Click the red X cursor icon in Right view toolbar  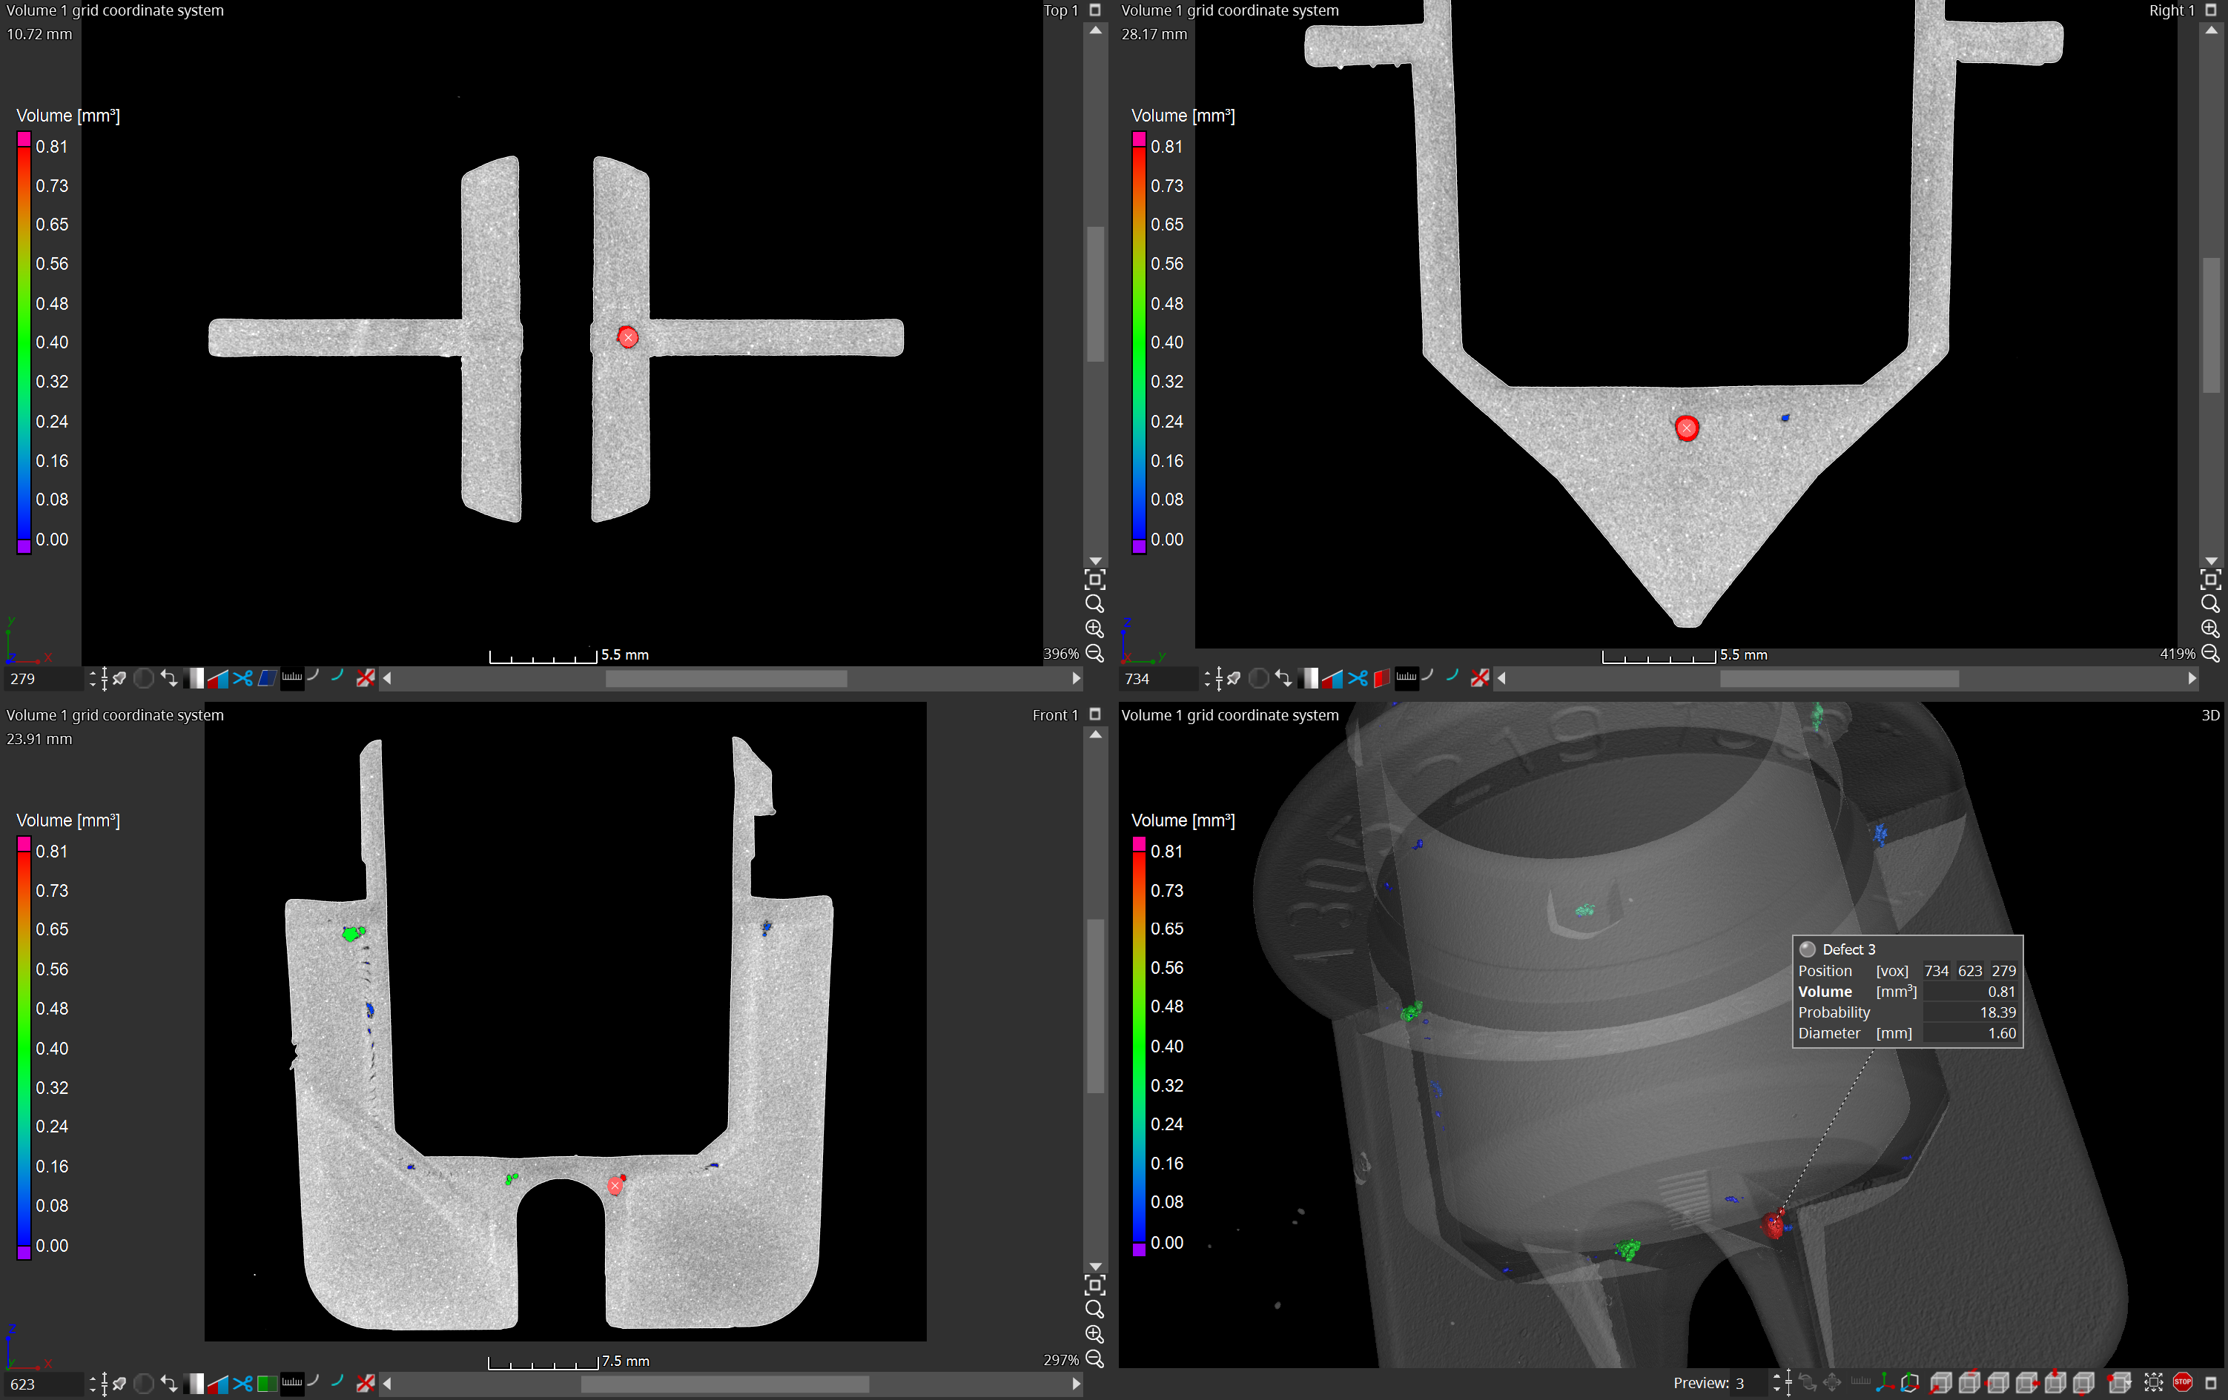(x=1479, y=678)
